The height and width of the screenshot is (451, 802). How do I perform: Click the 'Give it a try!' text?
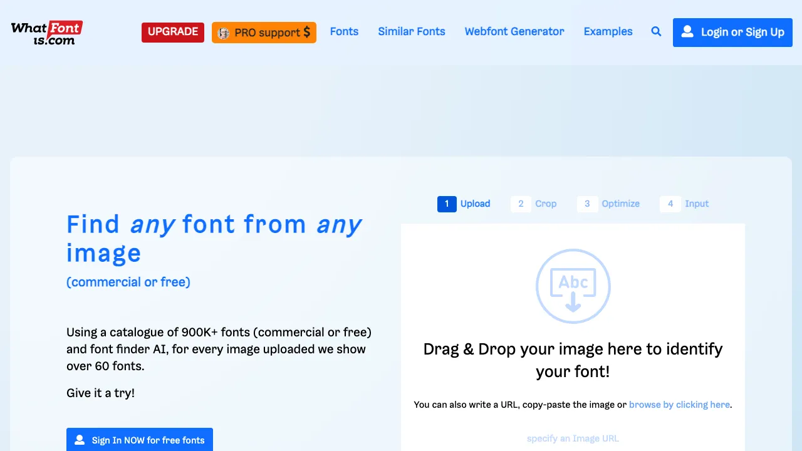point(100,393)
